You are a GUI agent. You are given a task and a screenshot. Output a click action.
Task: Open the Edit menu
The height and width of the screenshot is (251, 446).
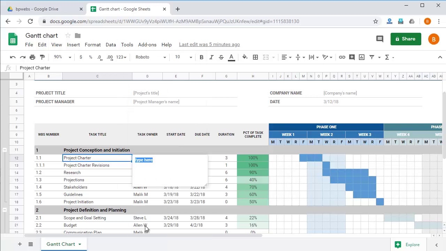(42, 45)
